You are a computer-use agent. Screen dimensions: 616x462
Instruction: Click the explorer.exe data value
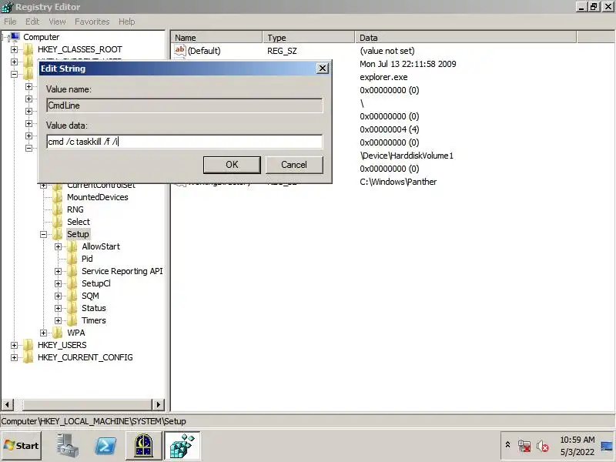click(383, 77)
